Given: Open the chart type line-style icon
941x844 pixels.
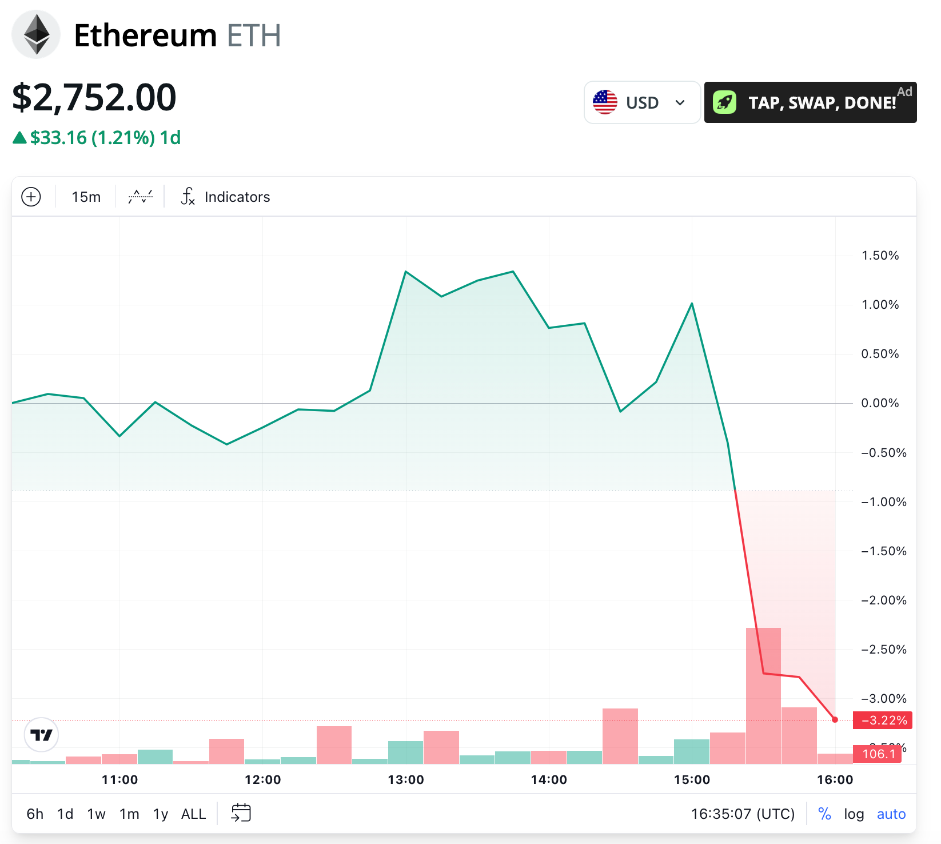Looking at the screenshot, I should point(140,197).
